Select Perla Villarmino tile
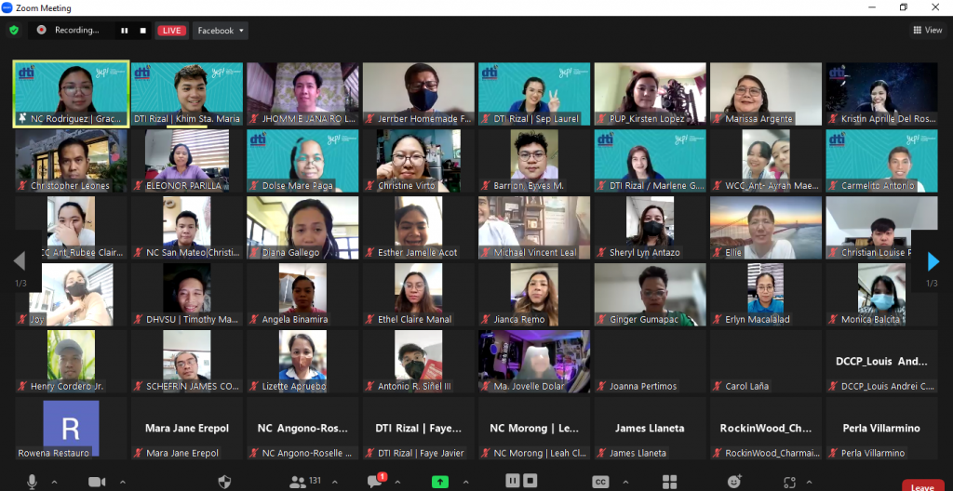 click(882, 428)
